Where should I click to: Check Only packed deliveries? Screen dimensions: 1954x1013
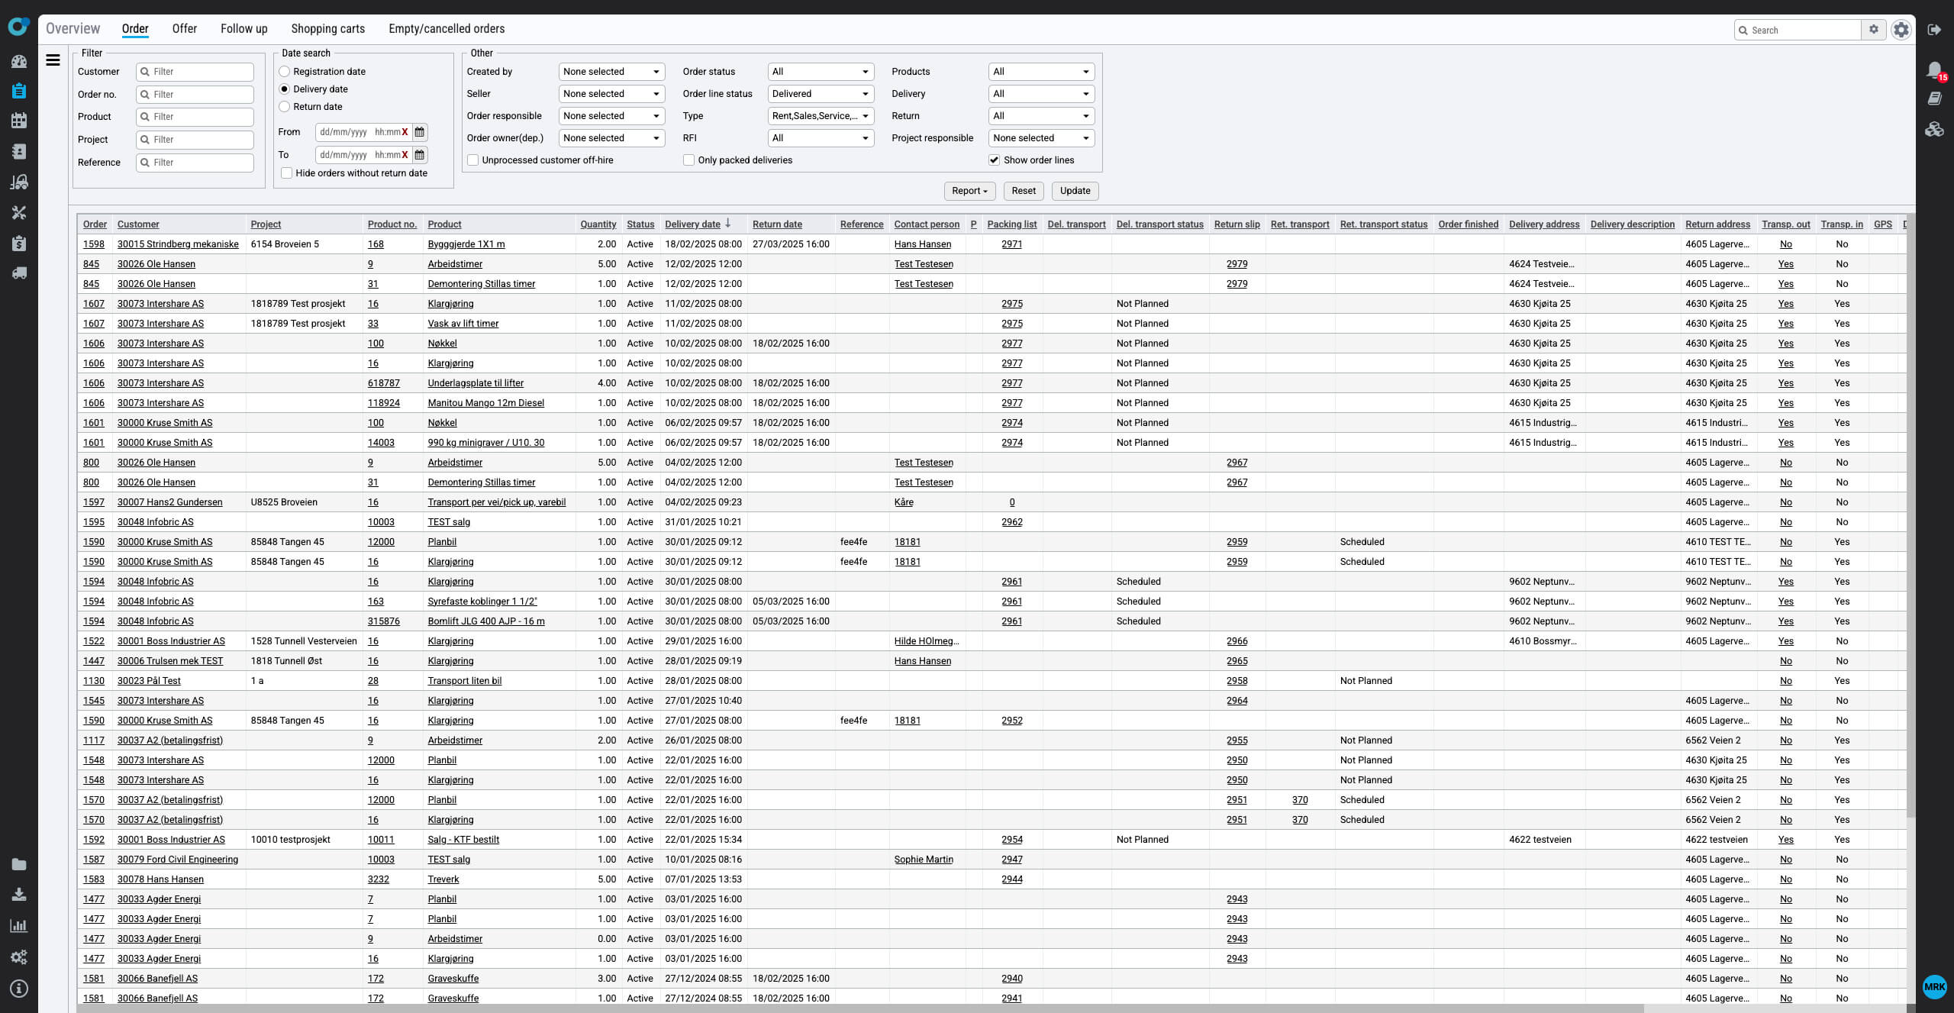pos(689,160)
